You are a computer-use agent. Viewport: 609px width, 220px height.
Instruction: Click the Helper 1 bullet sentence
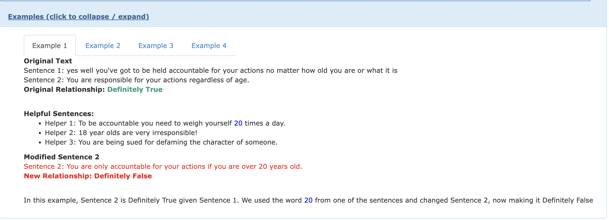(165, 123)
